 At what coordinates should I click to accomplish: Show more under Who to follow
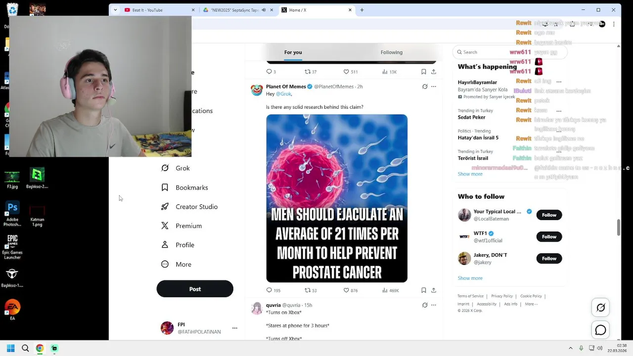470,278
